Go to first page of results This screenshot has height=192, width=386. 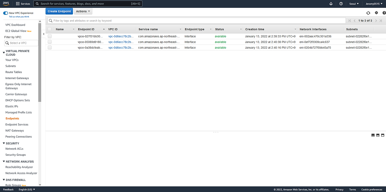350,21
